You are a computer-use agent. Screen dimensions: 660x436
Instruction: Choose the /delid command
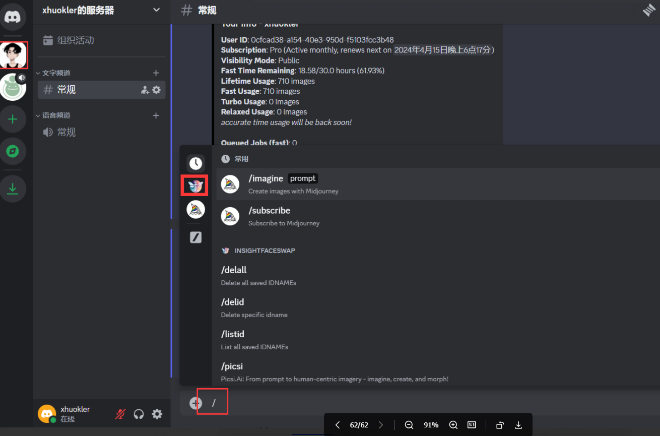(x=438, y=307)
